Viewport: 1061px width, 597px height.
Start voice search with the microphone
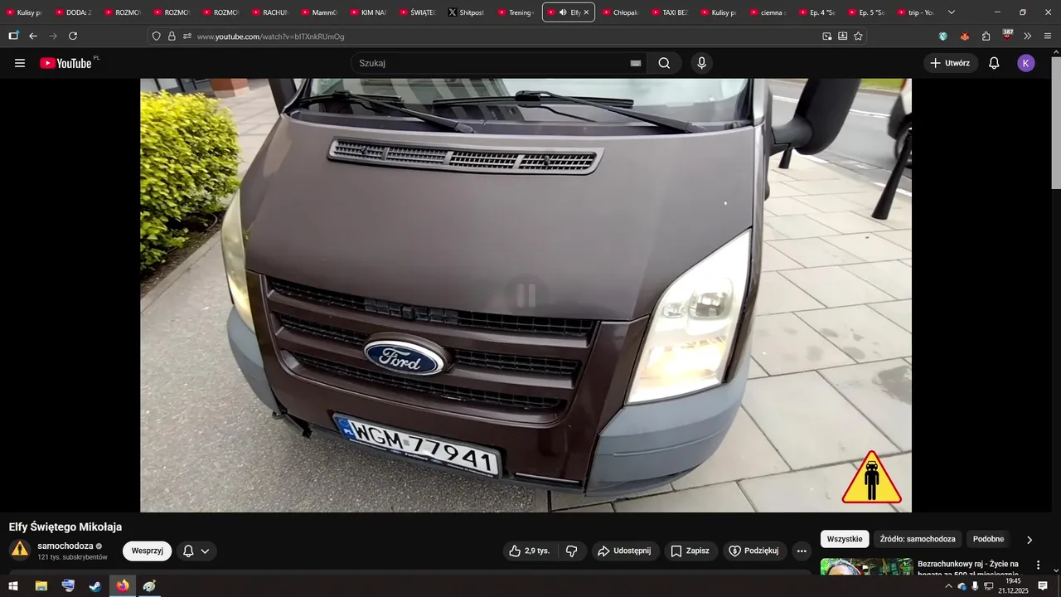click(702, 63)
